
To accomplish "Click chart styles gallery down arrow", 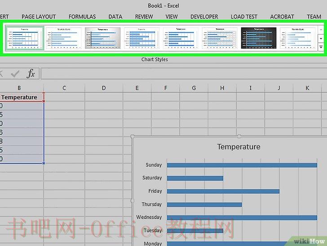I will point(321,39).
